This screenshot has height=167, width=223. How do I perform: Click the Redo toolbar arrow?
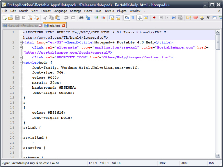[73, 18]
